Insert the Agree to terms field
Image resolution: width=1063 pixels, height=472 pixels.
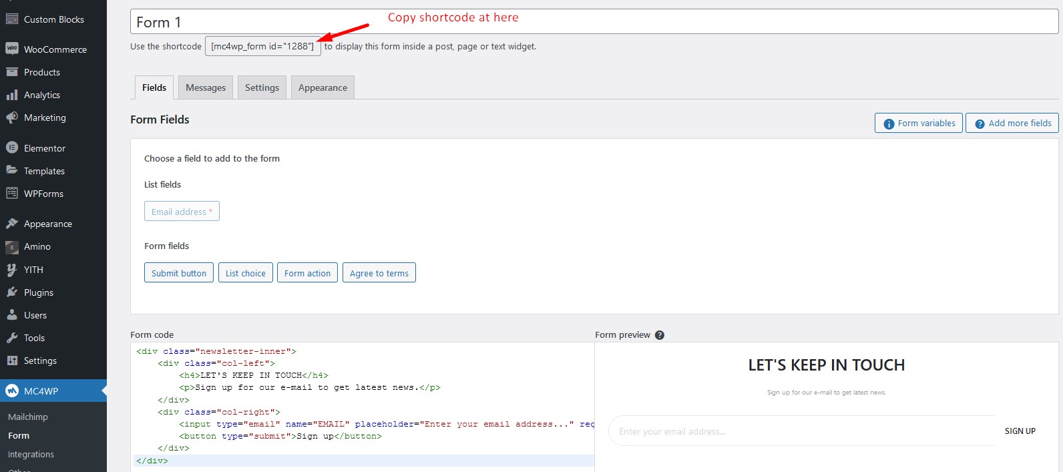pos(379,273)
